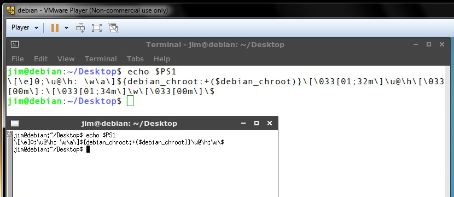This screenshot has width=454, height=197.
Task: Click 'echo $PS1' command in xterm window
Action: pos(101,135)
